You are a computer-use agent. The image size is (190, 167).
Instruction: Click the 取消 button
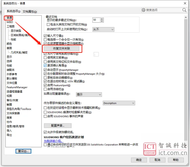157,160
